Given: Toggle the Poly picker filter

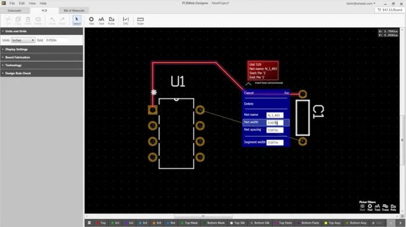Looking at the screenshot, I should pos(393,207).
